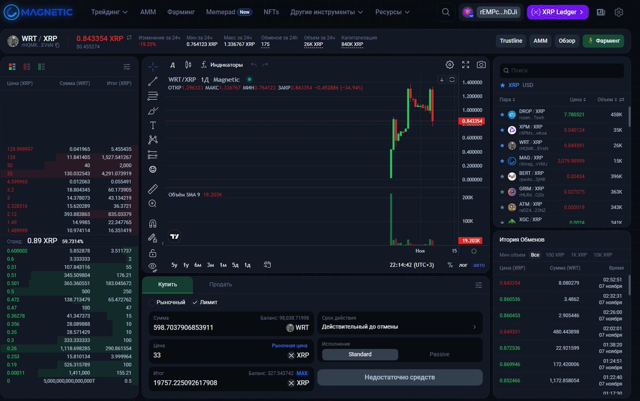Viewport: 640px width, 401px height.
Task: Click the Trustline button
Action: pyautogui.click(x=511, y=41)
